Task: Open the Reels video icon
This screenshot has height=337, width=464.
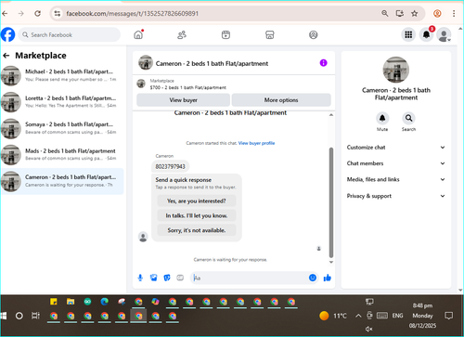Action: tap(226, 35)
